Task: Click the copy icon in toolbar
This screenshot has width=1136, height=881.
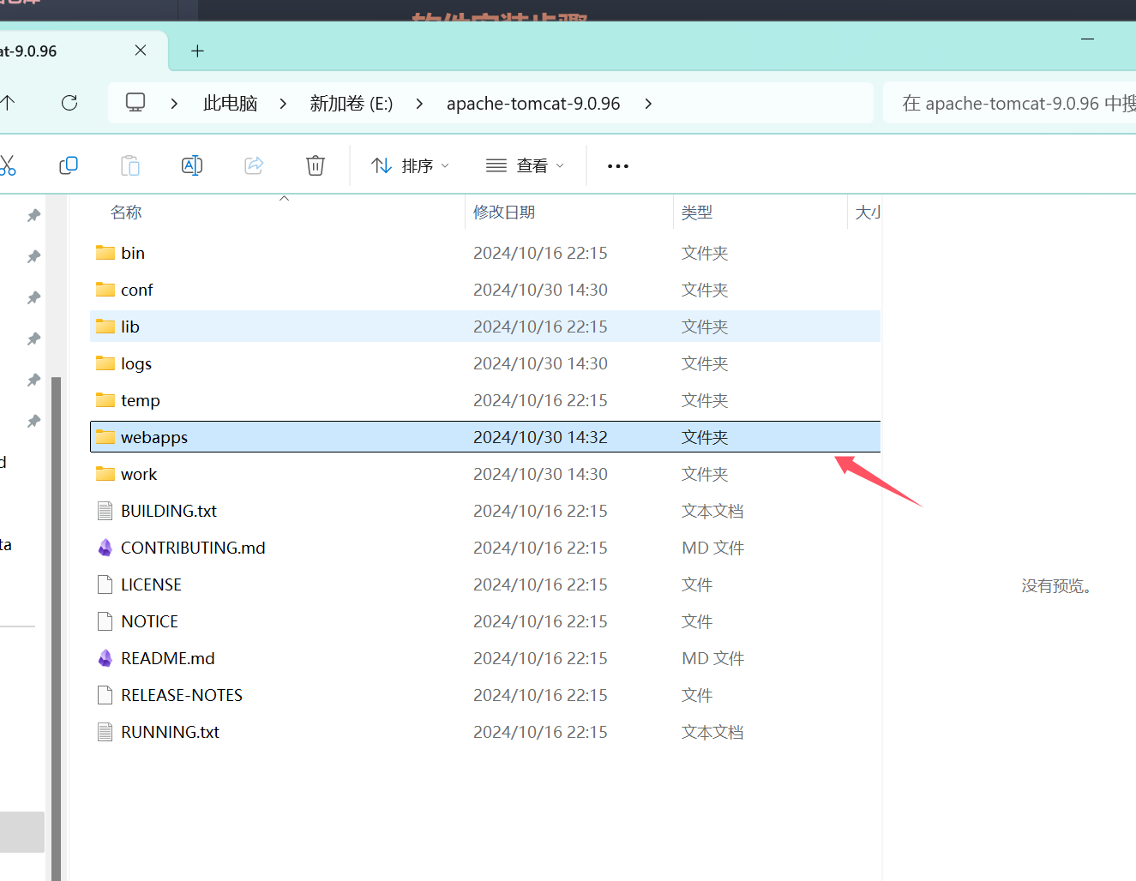Action: coord(69,165)
